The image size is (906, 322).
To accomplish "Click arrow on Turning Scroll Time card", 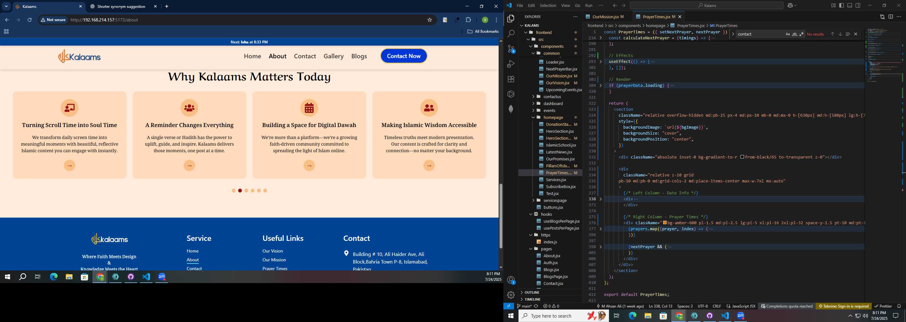I will point(70,166).
